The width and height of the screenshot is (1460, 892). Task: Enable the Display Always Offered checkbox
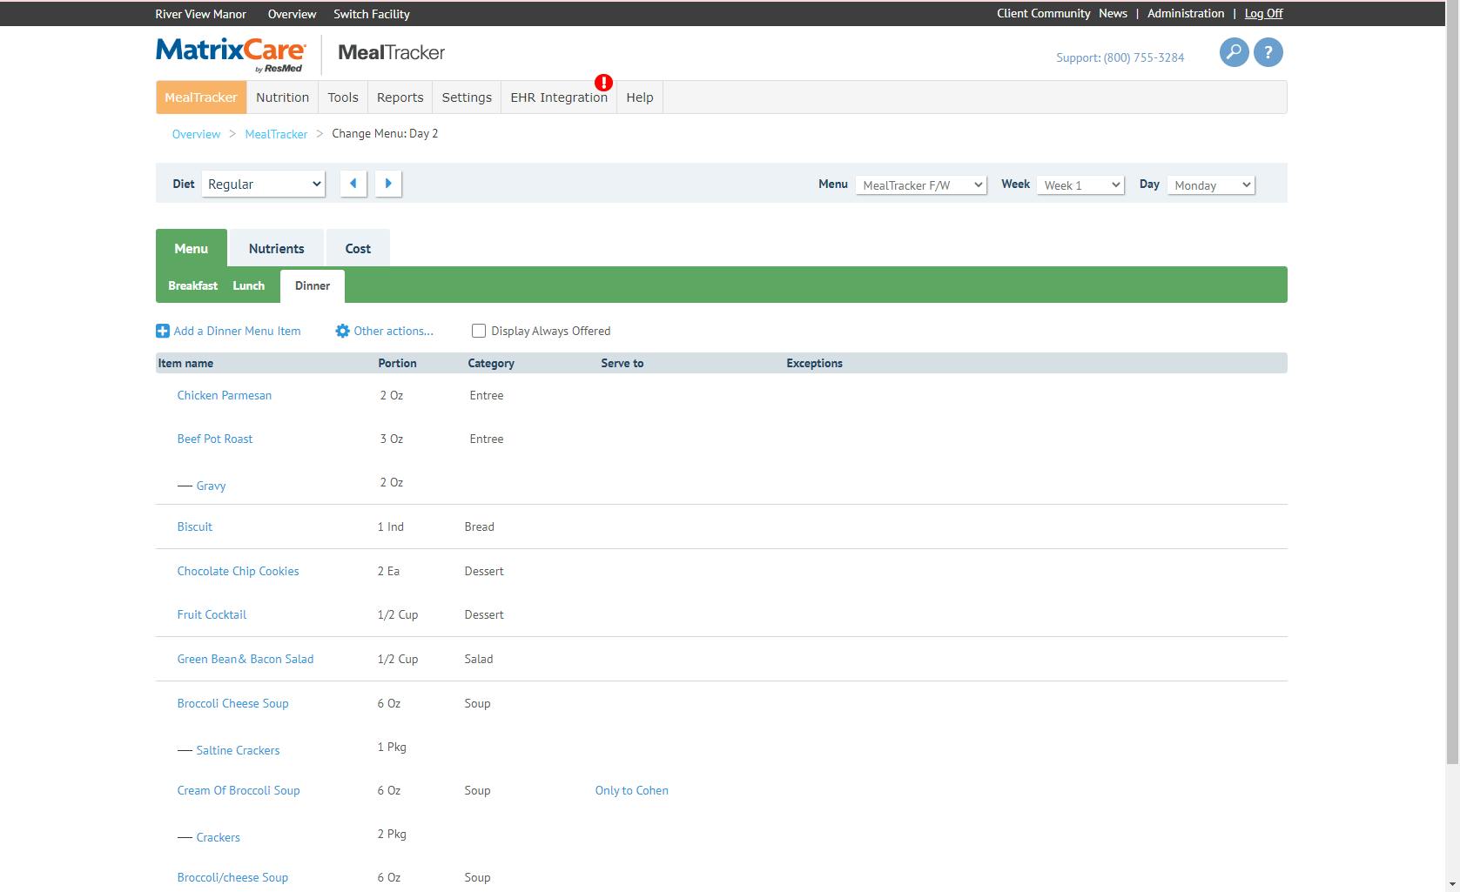coord(478,331)
